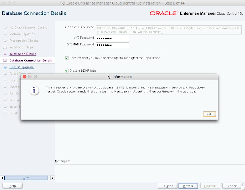Click OK in the Information dialog
The width and height of the screenshot is (245, 190).
tap(209, 114)
